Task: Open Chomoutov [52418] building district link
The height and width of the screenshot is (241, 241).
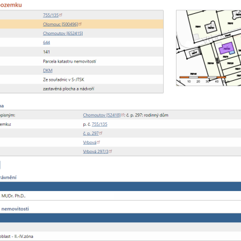Action: [x=102, y=115]
